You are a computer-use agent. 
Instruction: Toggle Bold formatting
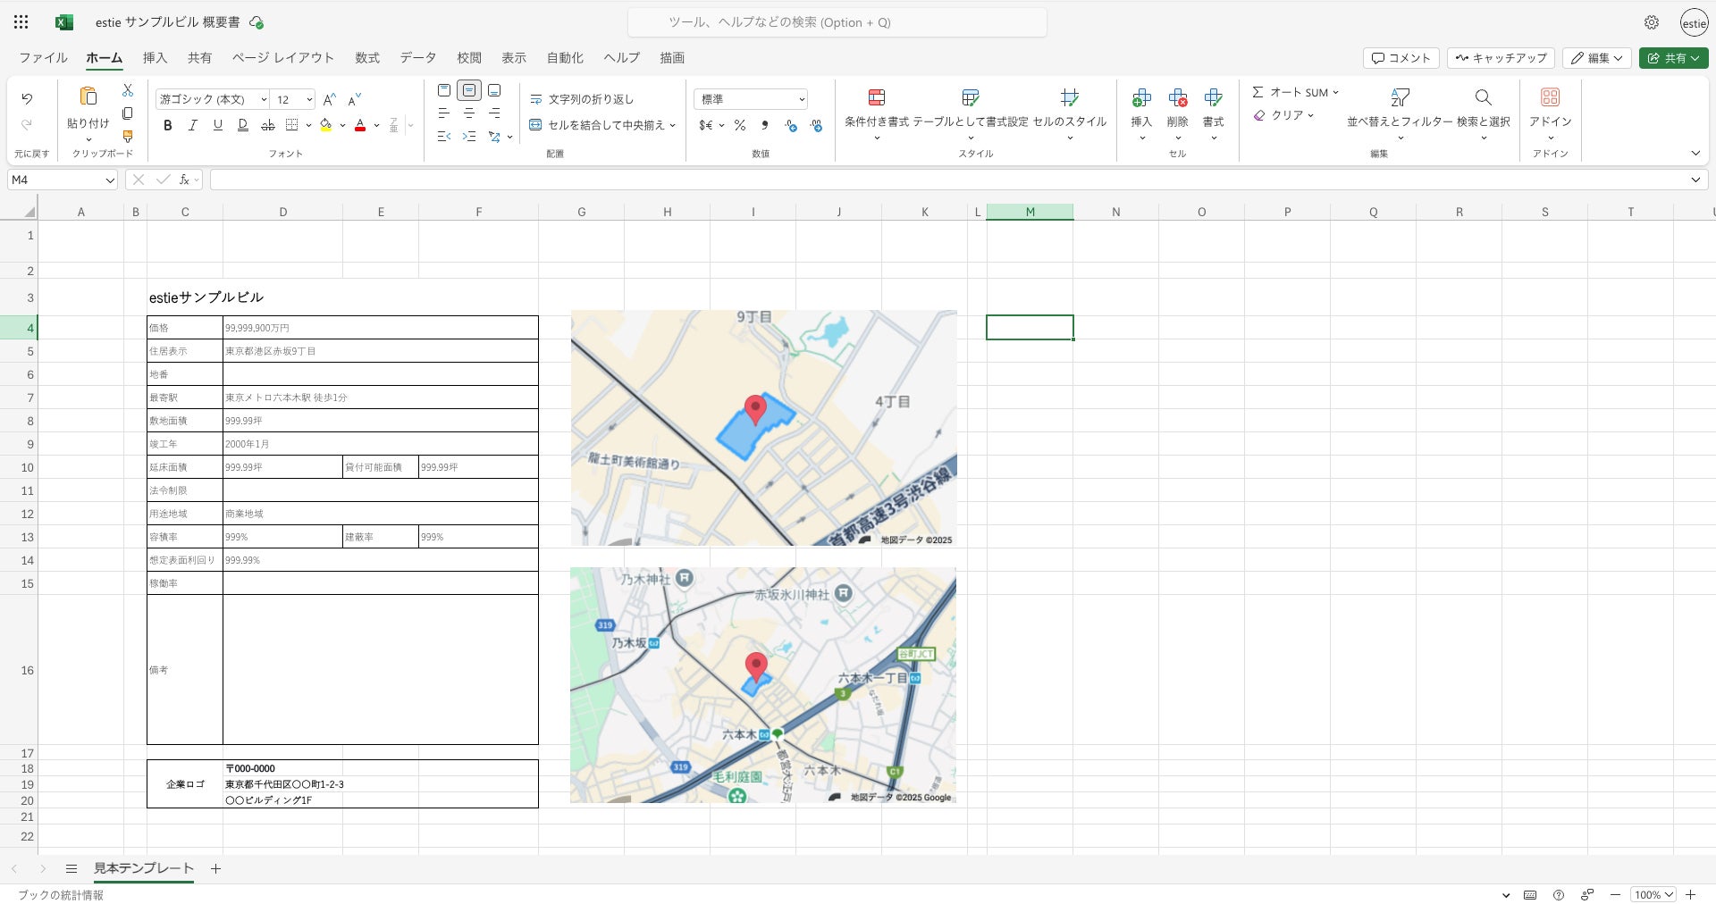(167, 126)
